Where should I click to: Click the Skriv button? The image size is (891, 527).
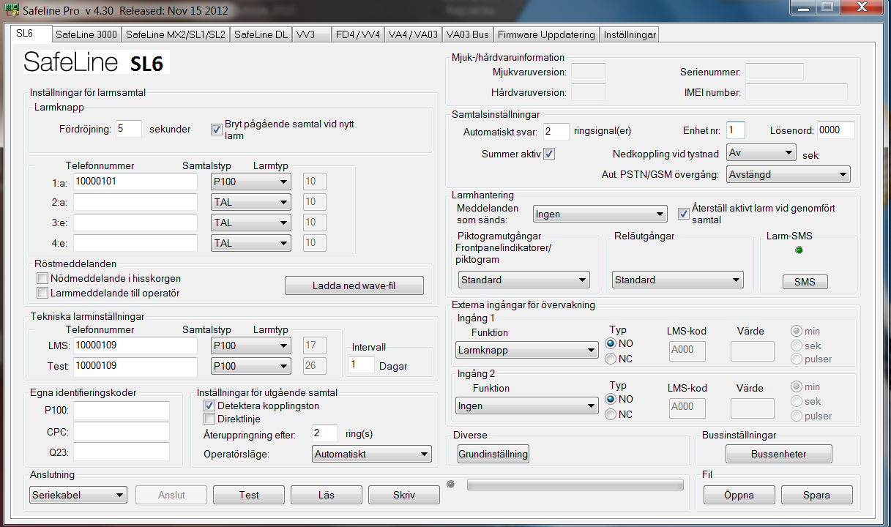404,495
